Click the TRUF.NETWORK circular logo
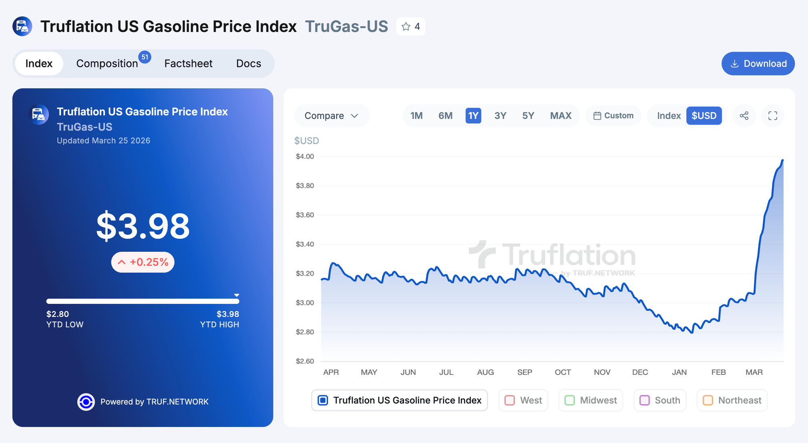Screen dimensions: 808x443 click(86, 402)
